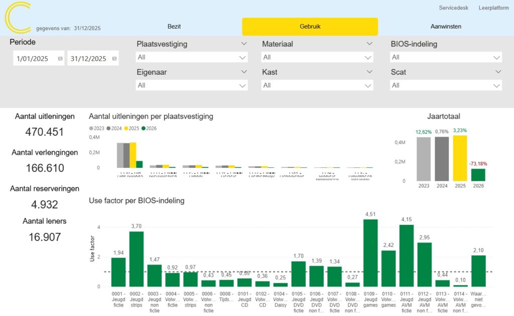Open the Eigenaar filter dropdown box
This screenshot has height=316, width=514.
pos(192,85)
